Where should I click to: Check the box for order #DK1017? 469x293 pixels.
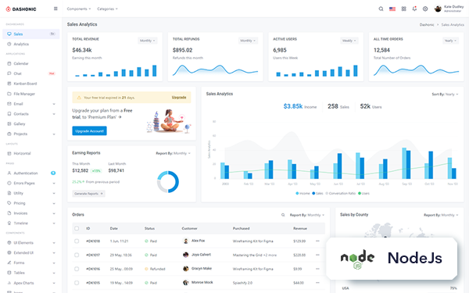pos(77,255)
